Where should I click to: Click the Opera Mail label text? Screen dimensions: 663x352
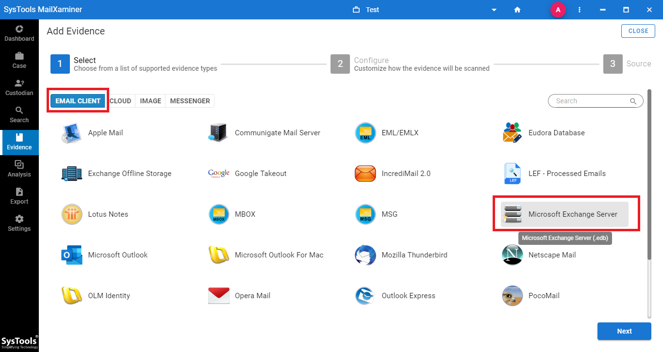click(252, 296)
